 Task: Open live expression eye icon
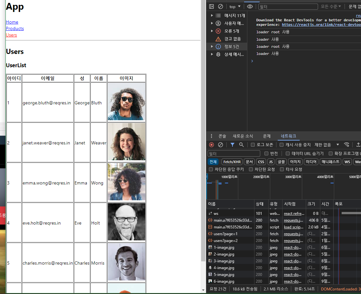pyautogui.click(x=250, y=6)
